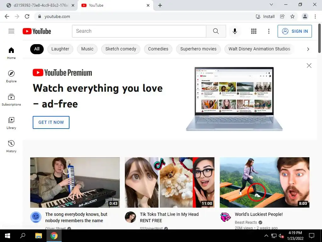Close the YouTube tab
The width and height of the screenshot is (322, 242).
coord(148,5)
